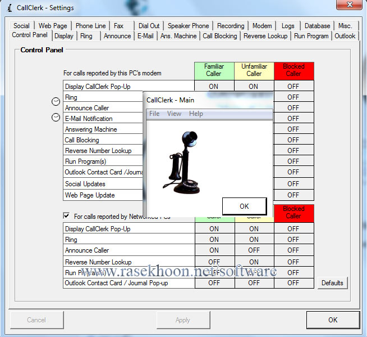Toggle modem Run Program(s) for Blocked Caller
This screenshot has height=337, width=367.
pyautogui.click(x=293, y=161)
